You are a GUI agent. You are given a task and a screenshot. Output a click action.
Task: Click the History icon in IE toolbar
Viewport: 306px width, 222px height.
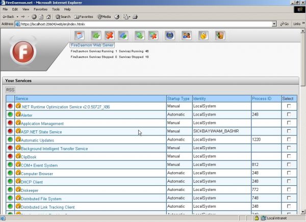coord(117,17)
